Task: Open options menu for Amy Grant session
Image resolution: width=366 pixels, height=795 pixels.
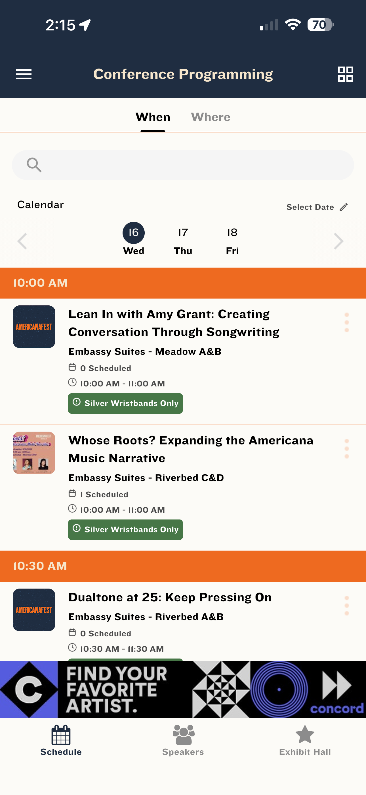Action: pyautogui.click(x=347, y=322)
